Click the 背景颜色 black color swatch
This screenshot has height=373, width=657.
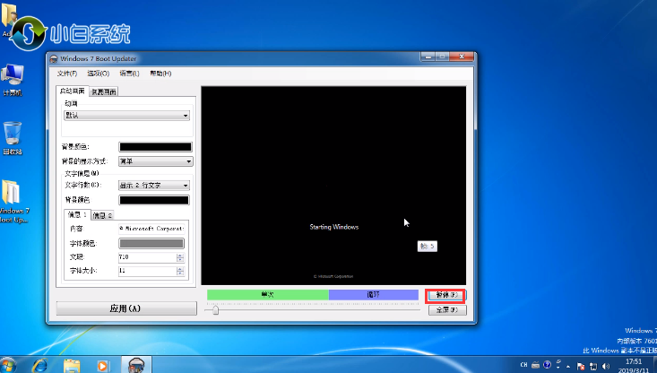pos(155,147)
